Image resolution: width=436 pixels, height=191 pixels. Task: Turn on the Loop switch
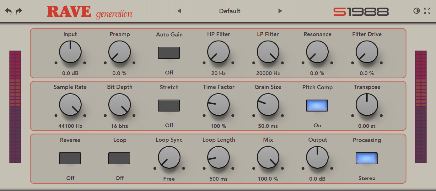pyautogui.click(x=119, y=158)
